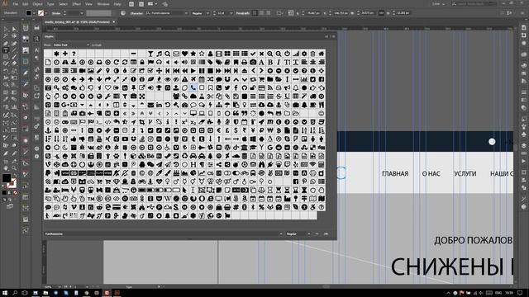Pick the Dropbox logo glyph
This screenshot has height=297, width=529.
(x=133, y=139)
